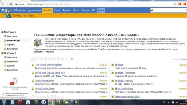
Task: Click indicator icon beside XRSXCandleKeltner
Action: (x=33, y=80)
